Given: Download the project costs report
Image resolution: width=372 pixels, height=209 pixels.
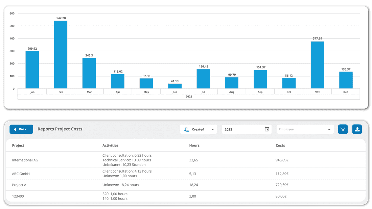Looking at the screenshot, I should [357, 129].
